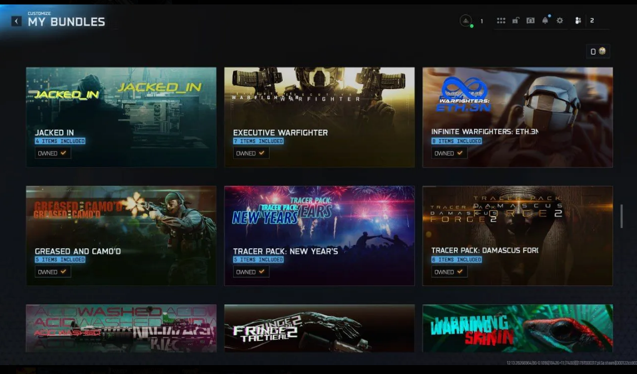Select the Greased and Camo'd bundle card
The width and height of the screenshot is (637, 374).
point(121,236)
